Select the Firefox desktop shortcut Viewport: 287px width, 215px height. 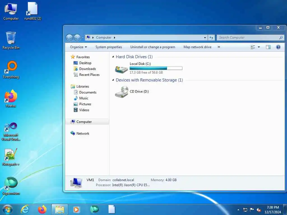pyautogui.click(x=11, y=99)
